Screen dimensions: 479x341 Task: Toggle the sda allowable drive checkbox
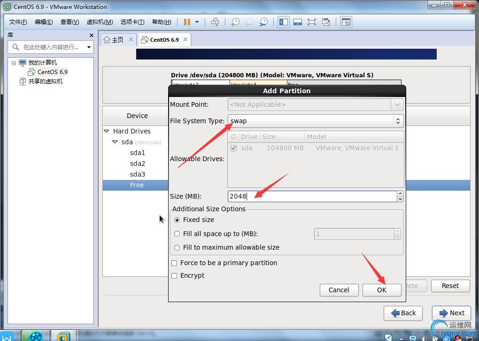click(234, 148)
